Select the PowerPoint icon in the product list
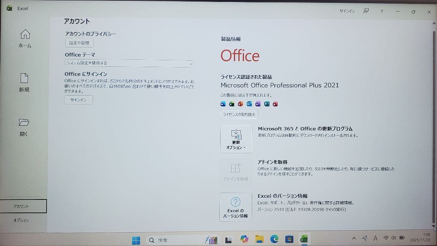Image resolution: width=437 pixels, height=246 pixels. (x=240, y=104)
